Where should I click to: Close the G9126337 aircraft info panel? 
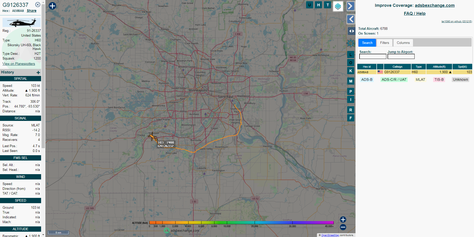[x=38, y=5]
